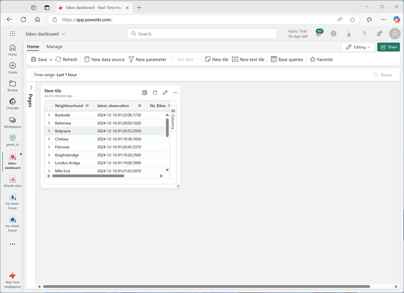
Task: Open Base queries
Action: pyautogui.click(x=287, y=60)
